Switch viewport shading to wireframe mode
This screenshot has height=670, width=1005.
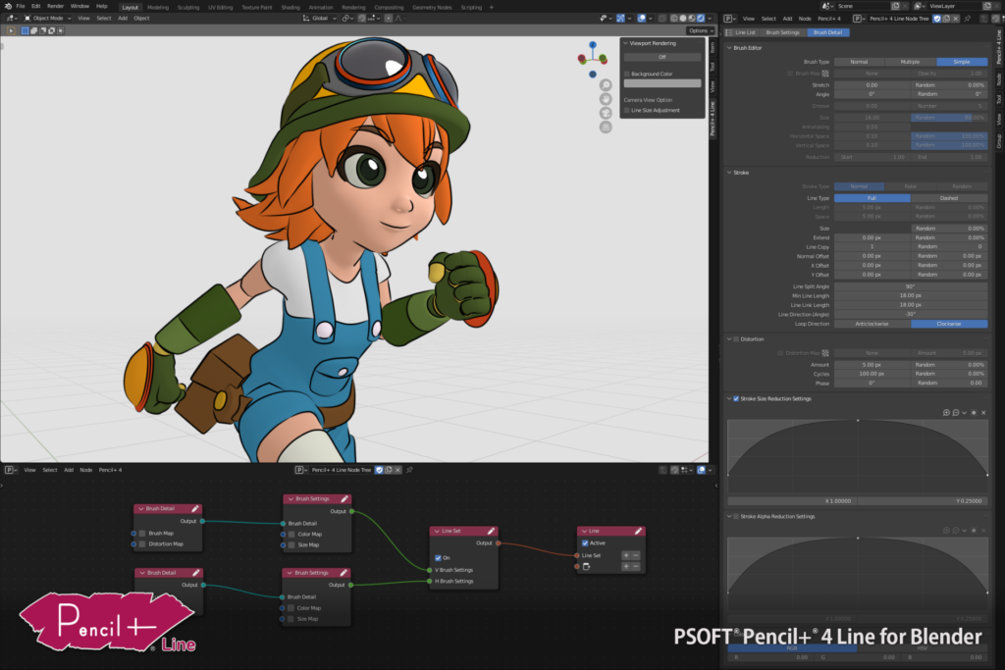(673, 18)
